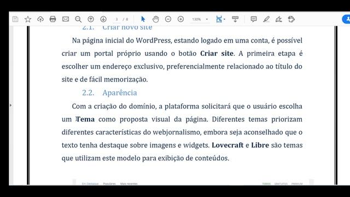The image size is (350, 197).
Task: Go to next page arrow
Action: tap(103, 19)
